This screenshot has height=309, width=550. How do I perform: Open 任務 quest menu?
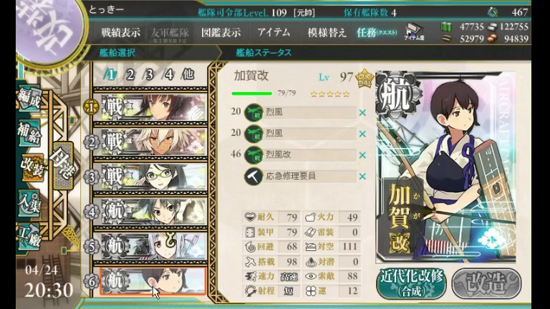377,33
